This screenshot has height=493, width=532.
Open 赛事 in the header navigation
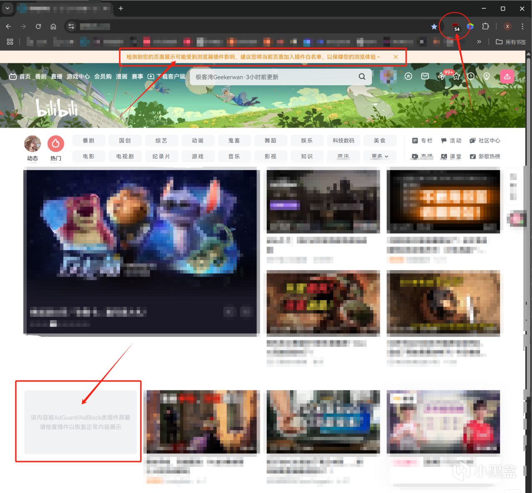(138, 76)
